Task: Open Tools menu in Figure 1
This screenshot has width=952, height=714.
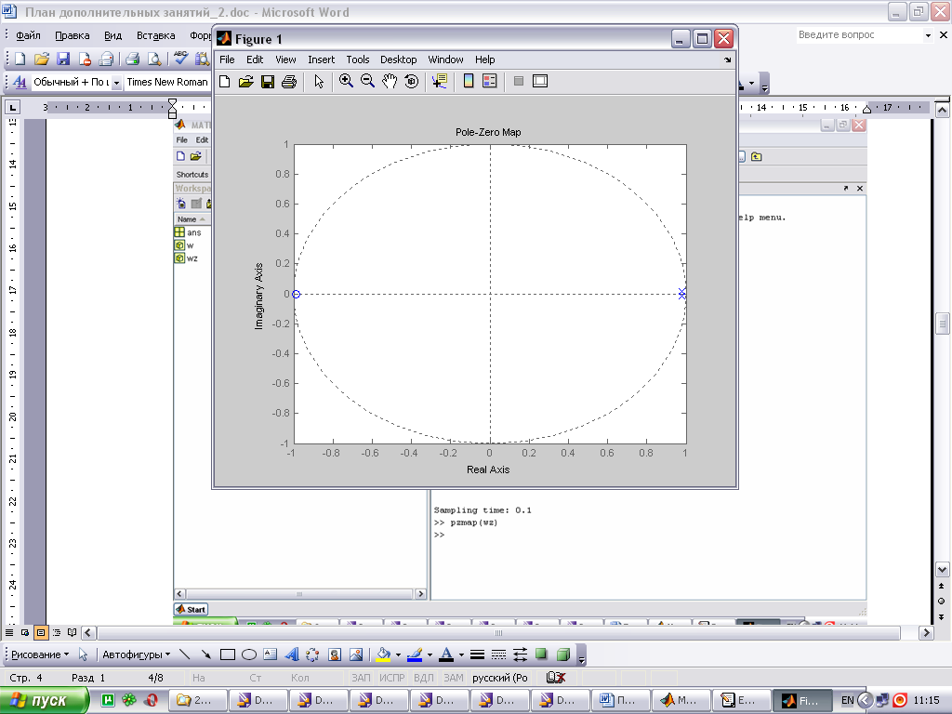Action: [358, 59]
